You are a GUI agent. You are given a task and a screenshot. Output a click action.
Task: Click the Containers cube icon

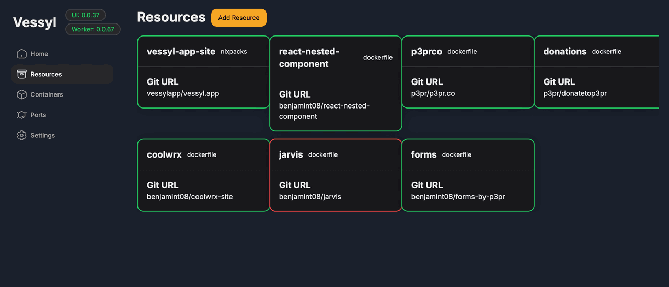pos(21,94)
